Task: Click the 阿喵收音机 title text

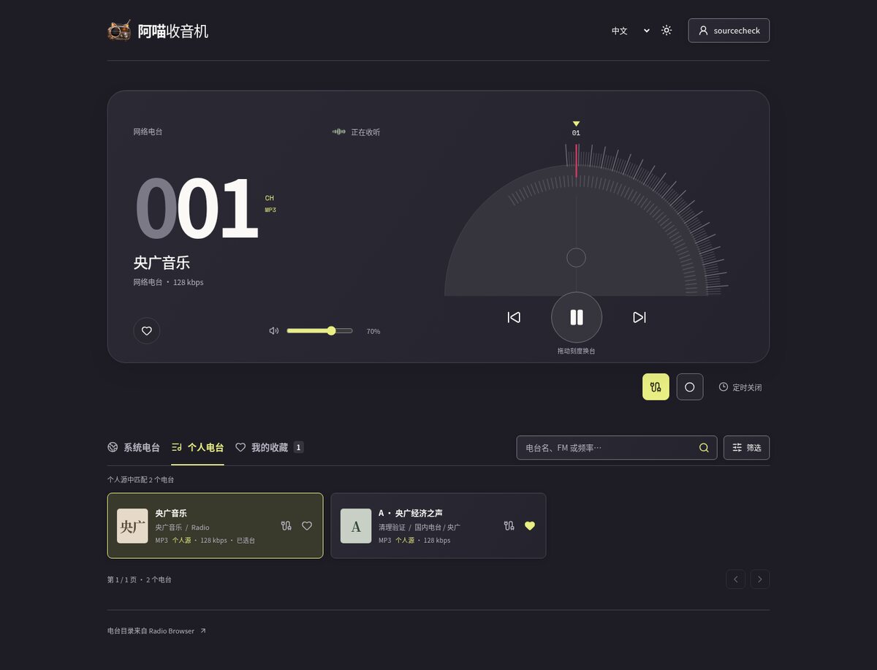Action: coord(173,31)
